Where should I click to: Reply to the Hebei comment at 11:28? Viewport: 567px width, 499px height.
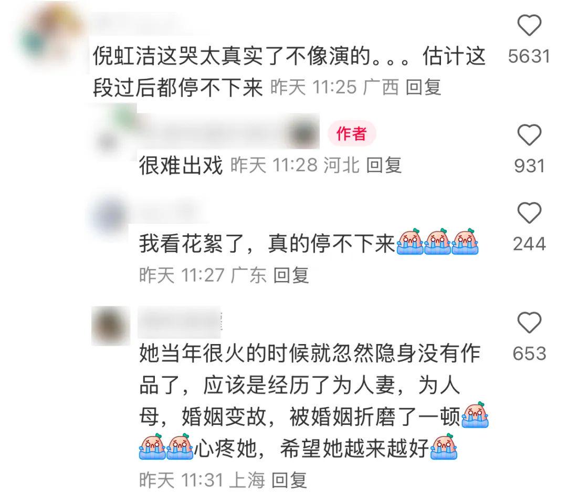384,165
